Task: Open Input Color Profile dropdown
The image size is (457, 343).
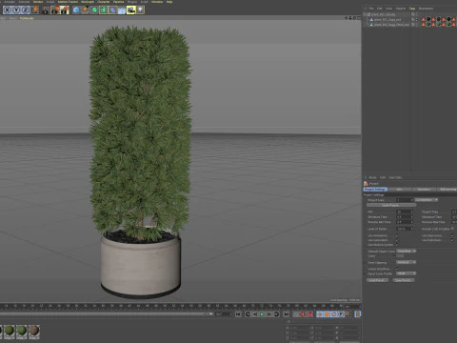Action: point(406,273)
